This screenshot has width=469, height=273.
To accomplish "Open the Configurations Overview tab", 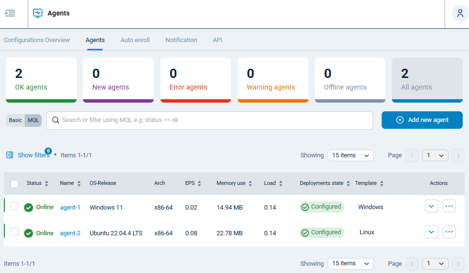I will [x=37, y=40].
